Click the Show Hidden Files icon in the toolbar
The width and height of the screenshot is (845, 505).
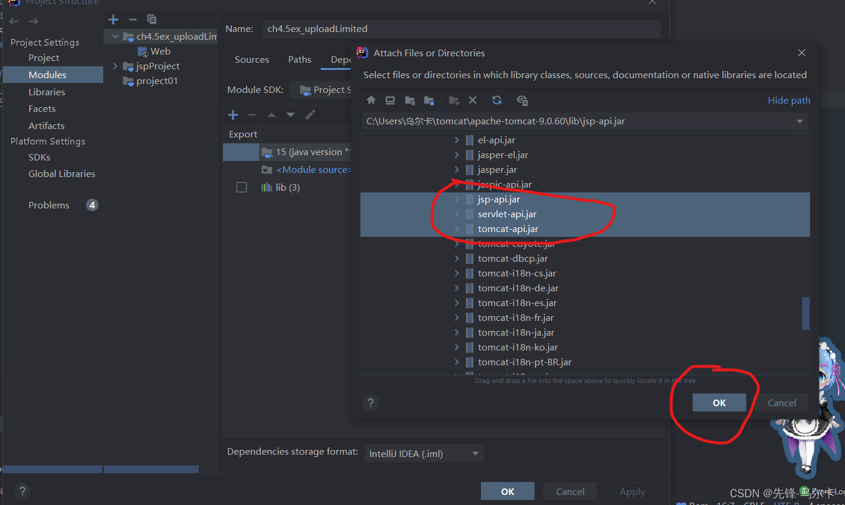pos(522,101)
